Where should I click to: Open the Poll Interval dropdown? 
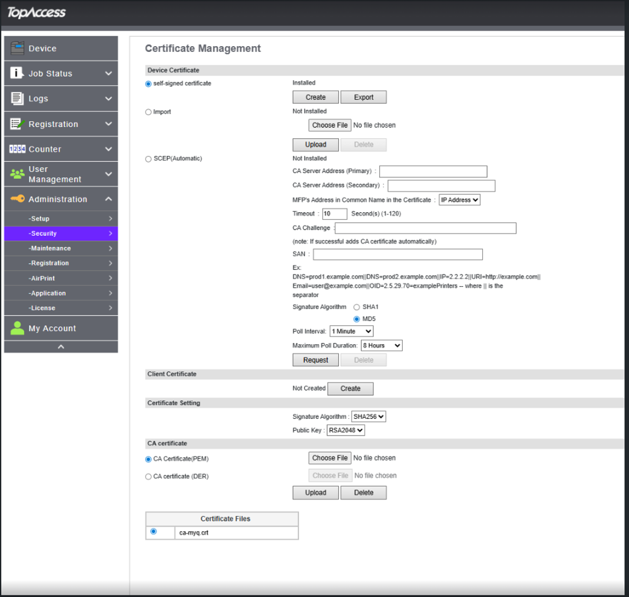point(351,331)
